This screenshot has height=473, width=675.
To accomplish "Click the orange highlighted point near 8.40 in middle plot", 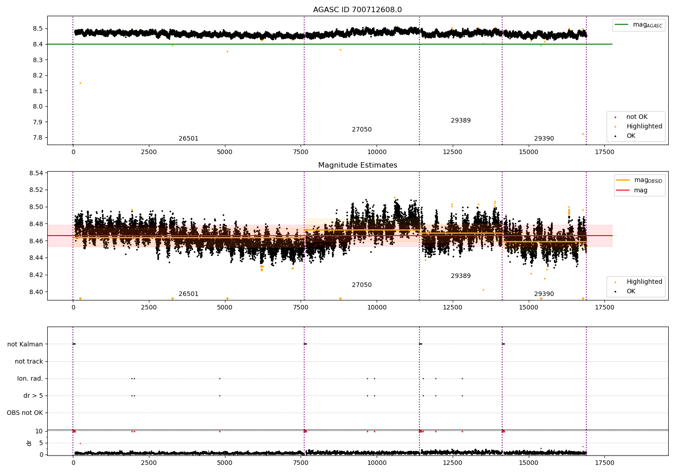I will [x=484, y=290].
